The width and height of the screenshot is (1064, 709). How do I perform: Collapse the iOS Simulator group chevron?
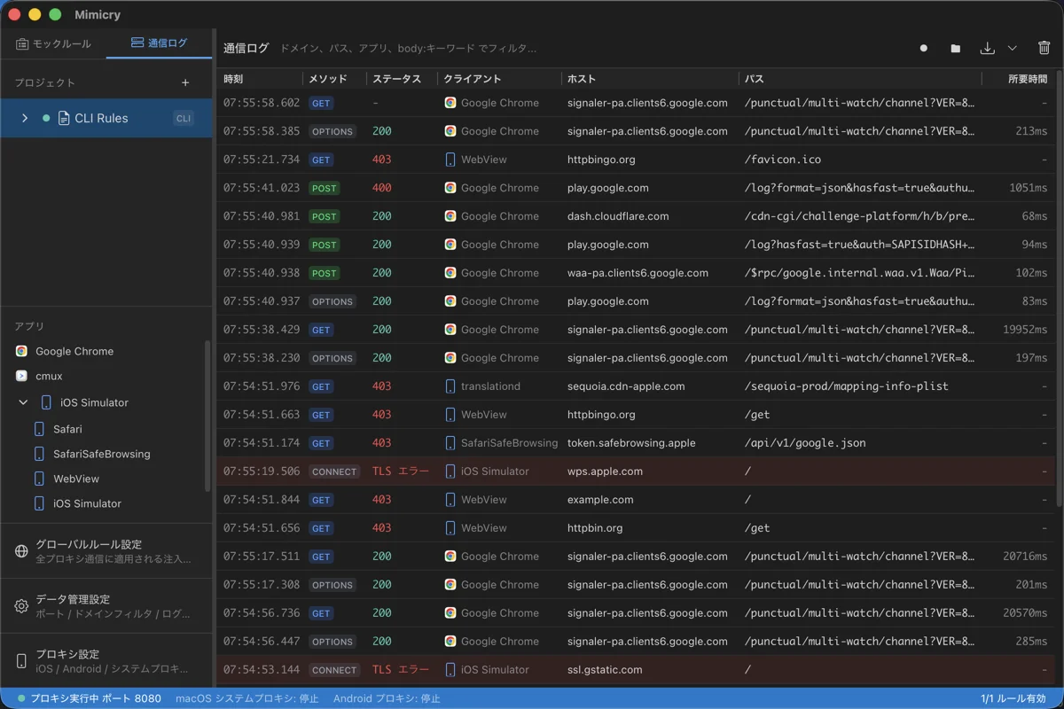pyautogui.click(x=24, y=402)
